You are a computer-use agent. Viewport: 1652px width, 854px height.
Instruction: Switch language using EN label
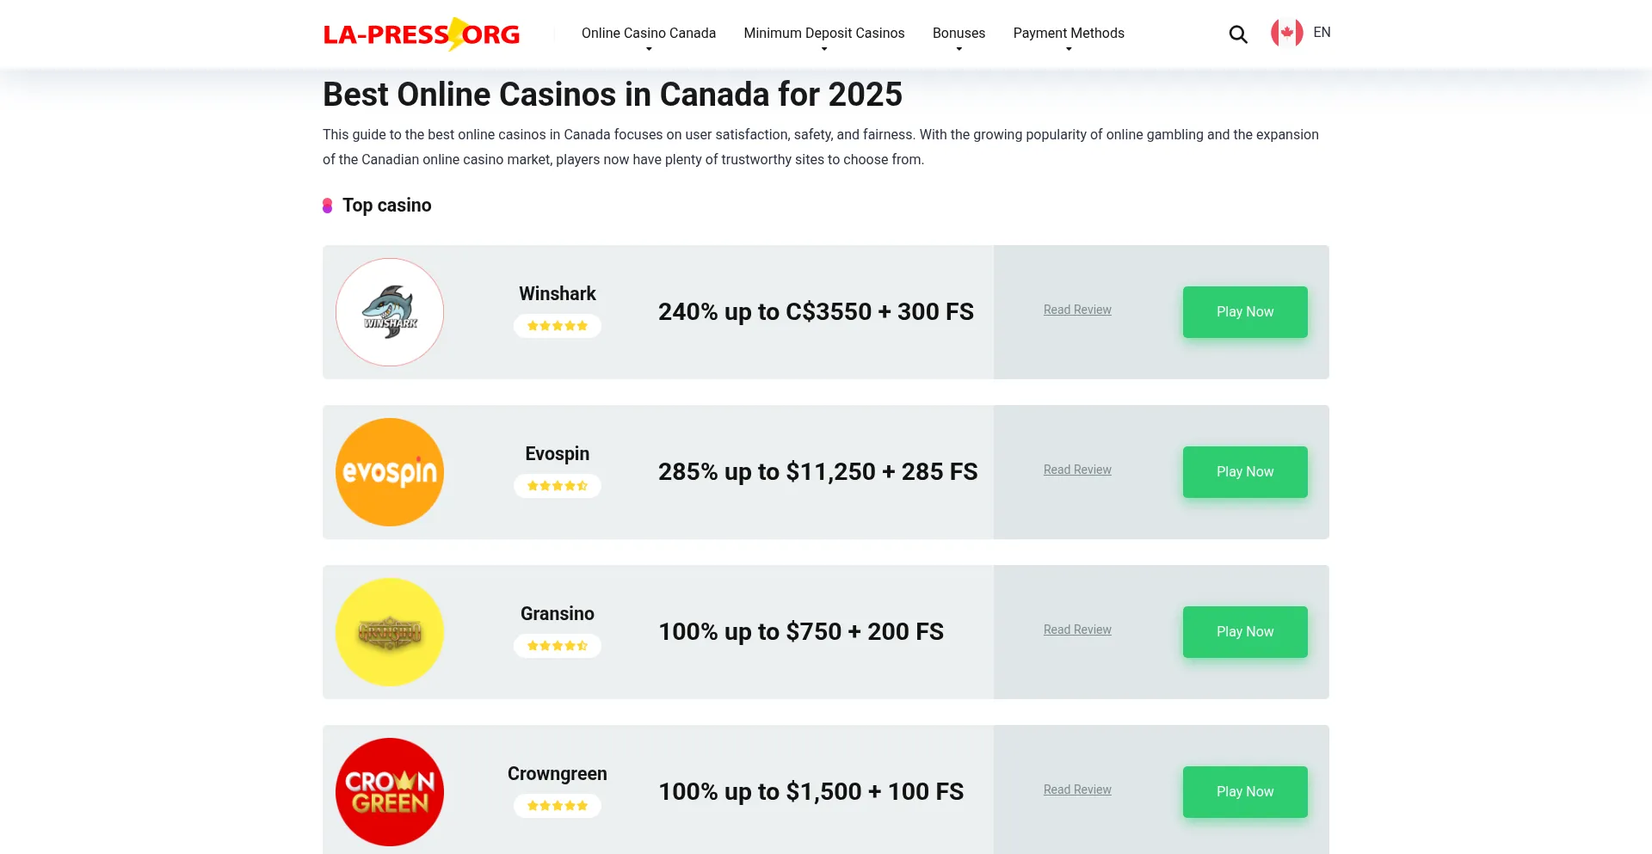coord(1322,33)
